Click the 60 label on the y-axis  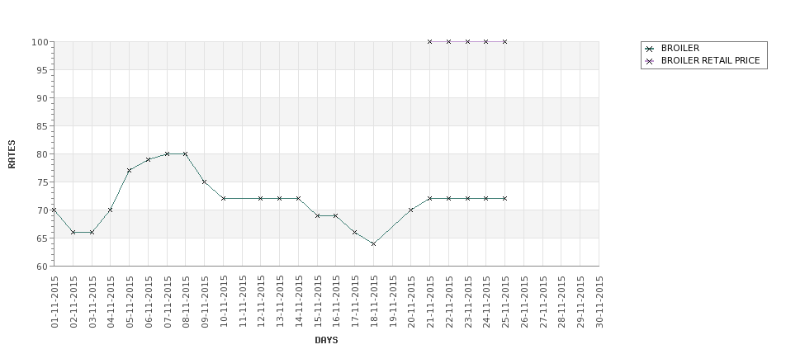click(42, 267)
